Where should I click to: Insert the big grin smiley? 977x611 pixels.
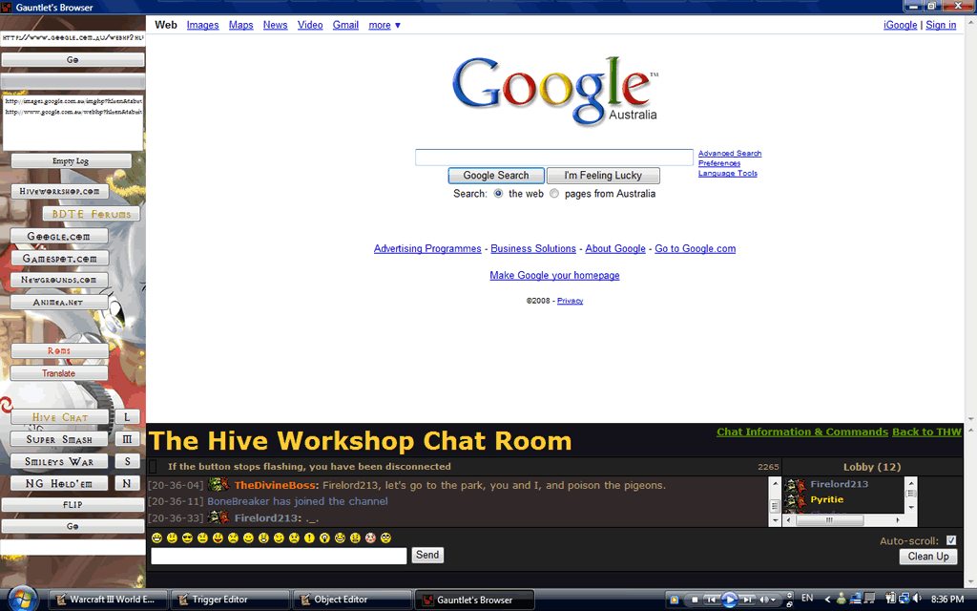tap(157, 538)
